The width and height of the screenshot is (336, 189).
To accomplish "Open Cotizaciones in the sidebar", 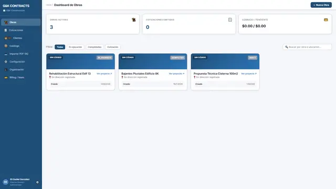I will 21,30.
